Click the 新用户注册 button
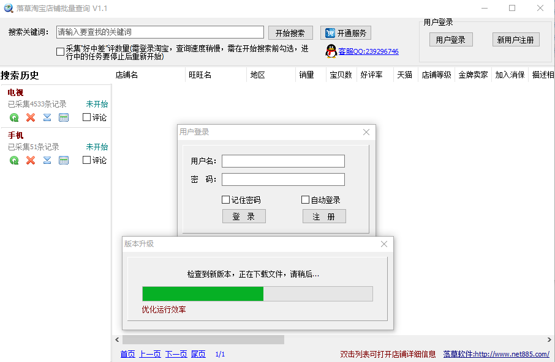The image size is (555, 362). (516, 40)
